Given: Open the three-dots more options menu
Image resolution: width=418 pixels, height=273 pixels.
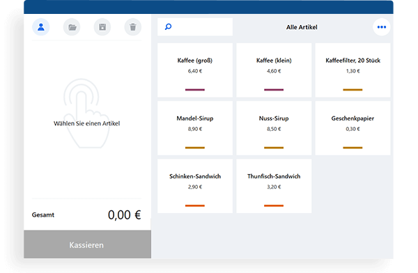Looking at the screenshot, I should pyautogui.click(x=382, y=27).
